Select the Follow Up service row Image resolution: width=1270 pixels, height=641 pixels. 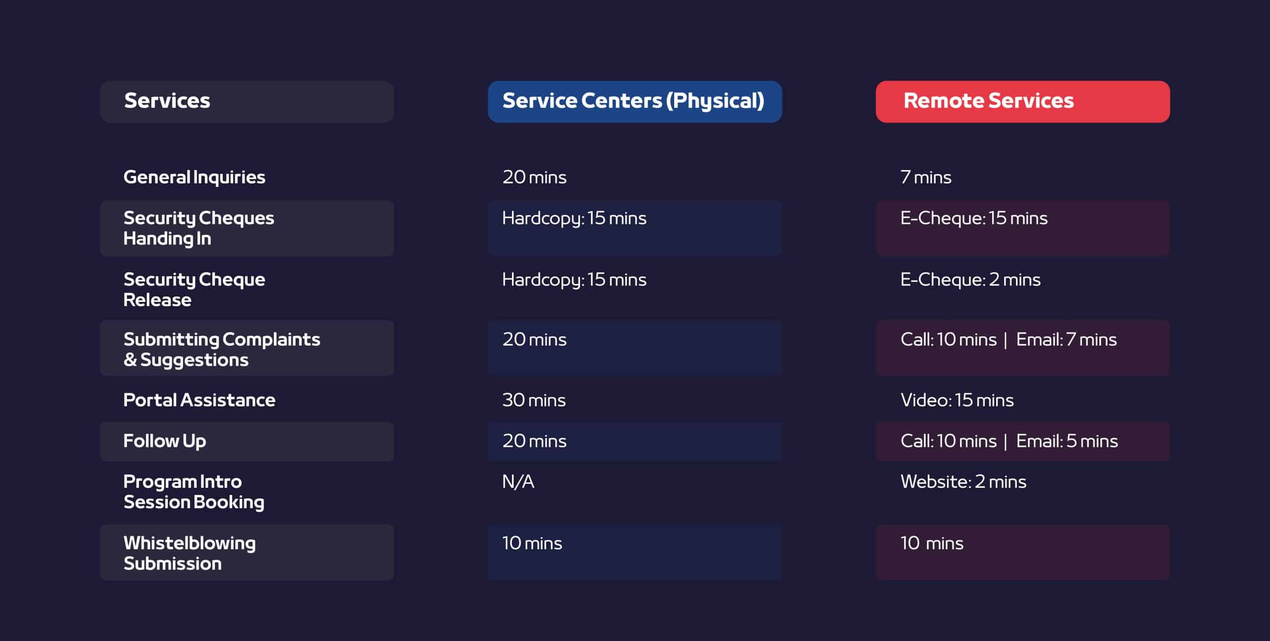coord(165,441)
